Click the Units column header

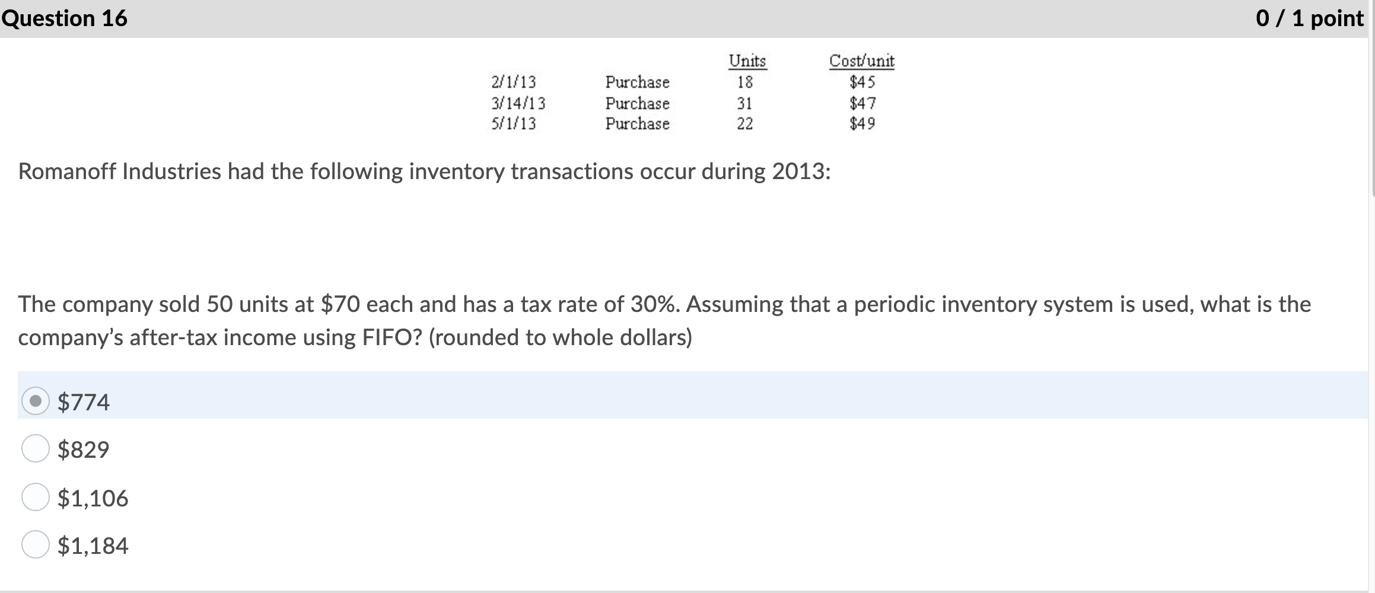pos(747,61)
